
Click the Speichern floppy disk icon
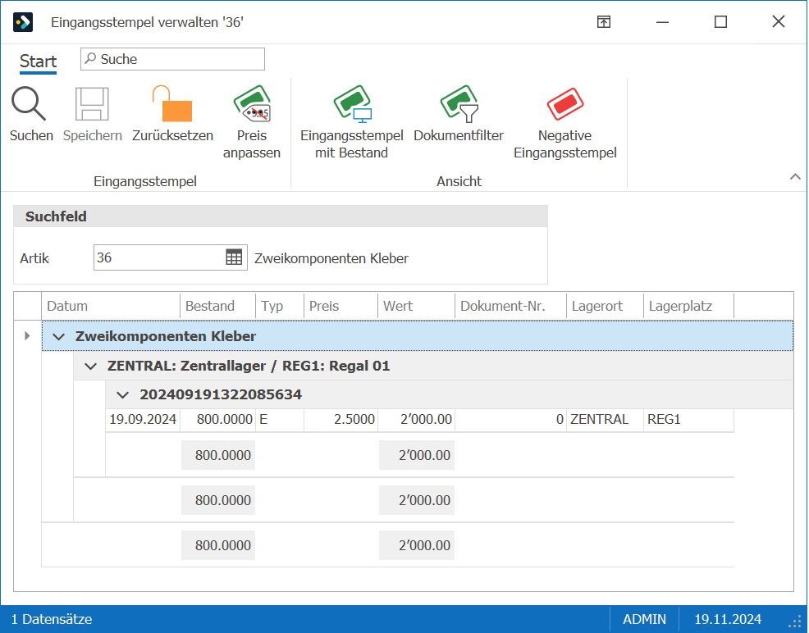click(x=93, y=104)
